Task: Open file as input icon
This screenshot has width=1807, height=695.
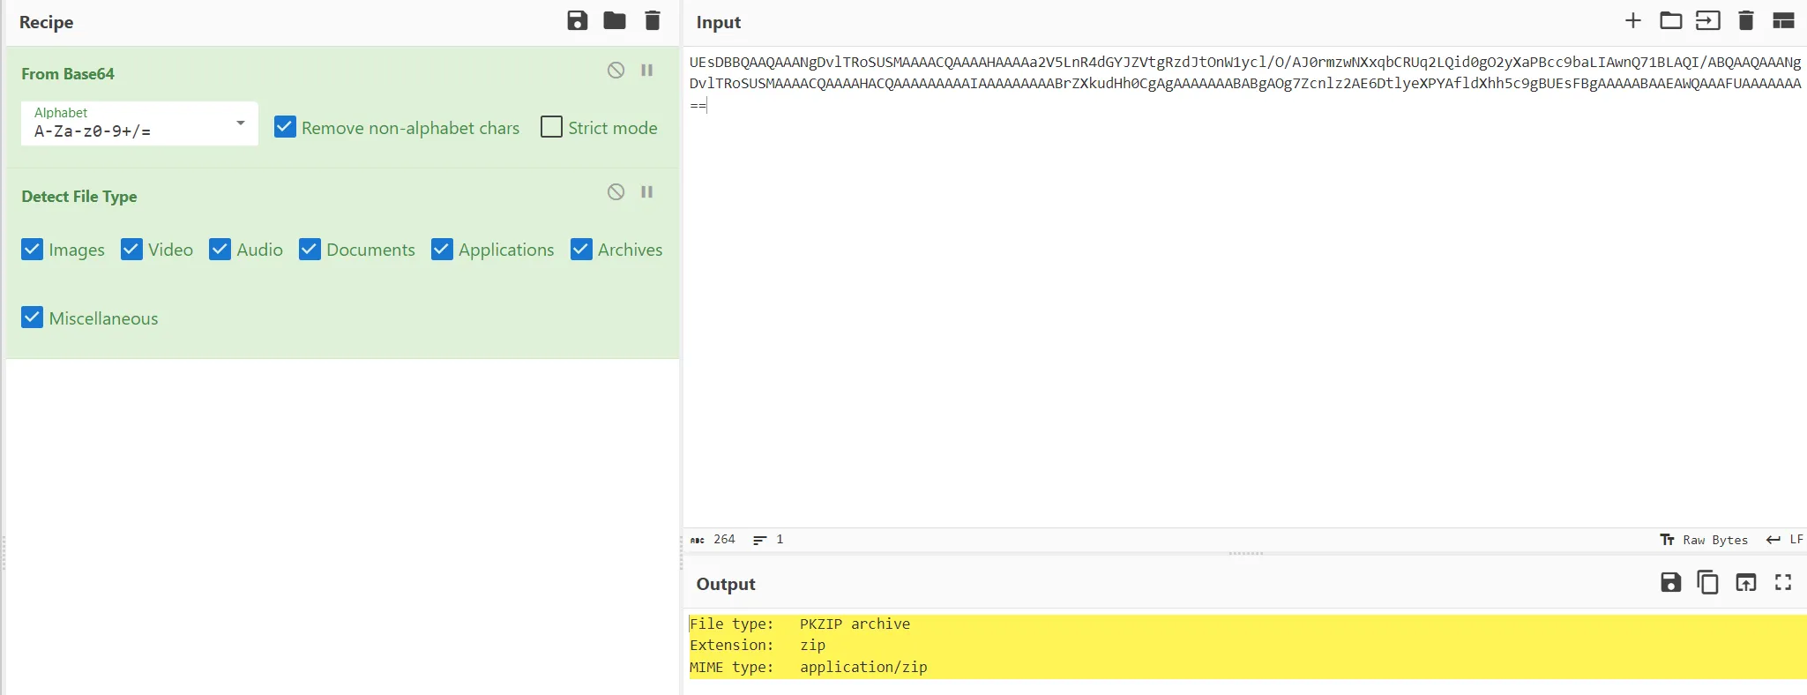Action: point(1670,21)
